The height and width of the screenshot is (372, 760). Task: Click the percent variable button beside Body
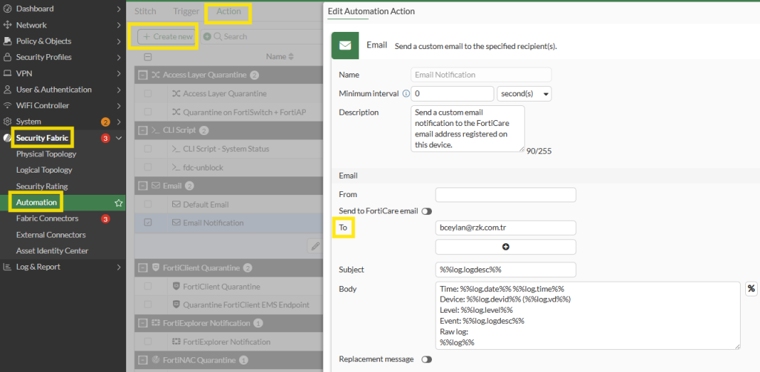tap(751, 289)
